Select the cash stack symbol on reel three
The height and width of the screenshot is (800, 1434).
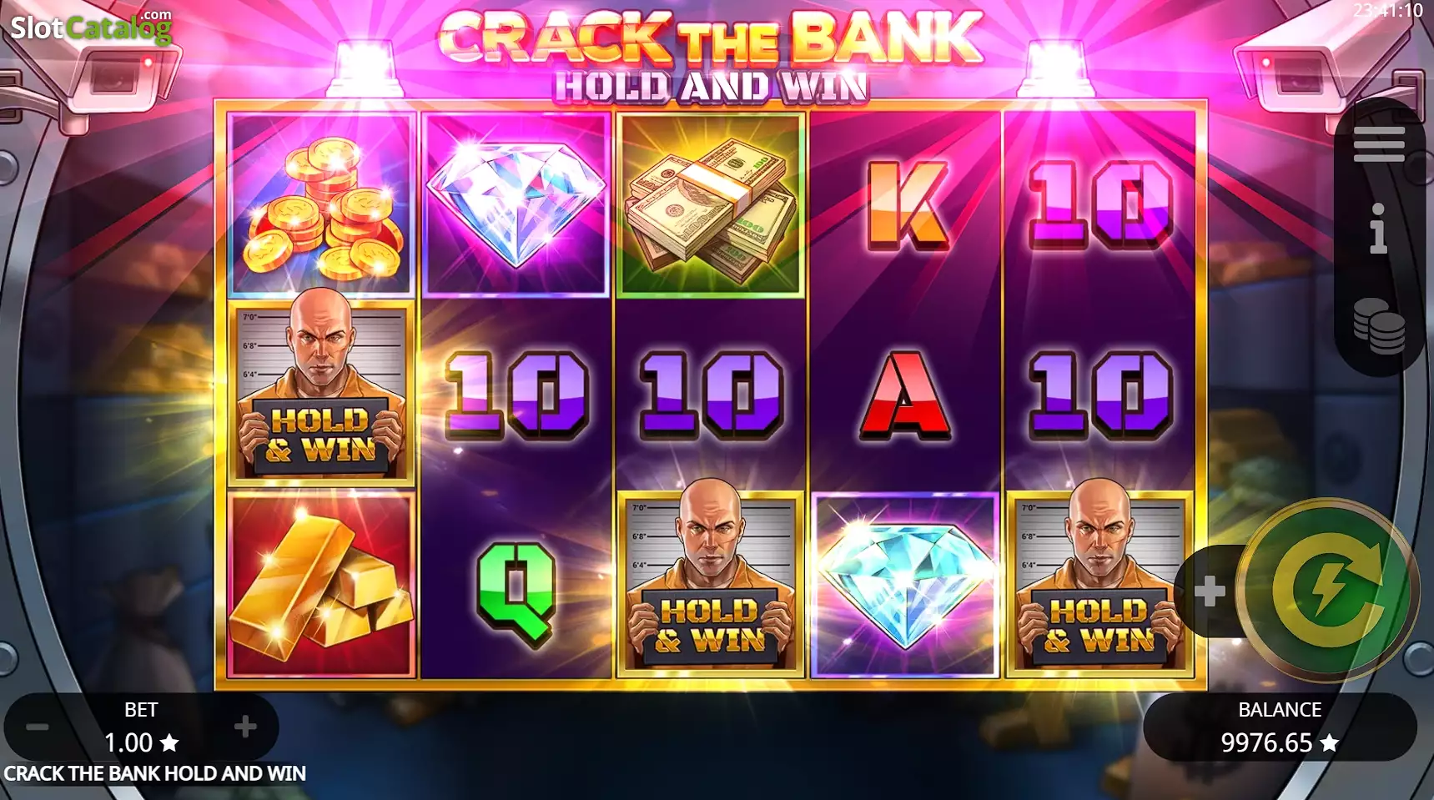tap(711, 204)
